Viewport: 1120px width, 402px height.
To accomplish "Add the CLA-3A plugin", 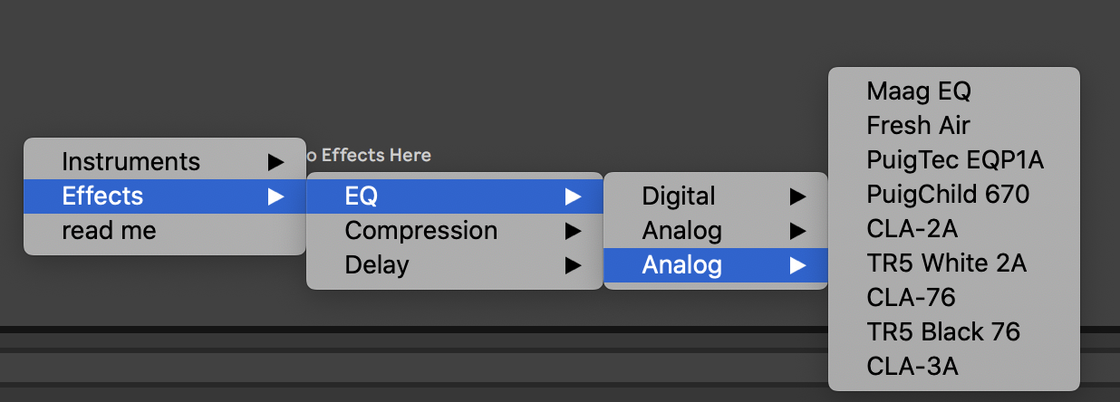I will [912, 367].
